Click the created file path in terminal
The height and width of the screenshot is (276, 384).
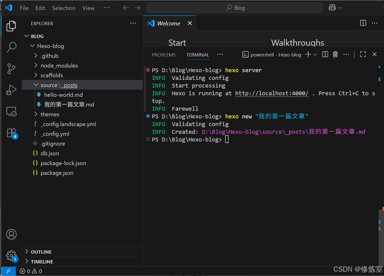[x=283, y=132]
